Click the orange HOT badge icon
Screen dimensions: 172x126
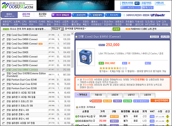(x=128, y=29)
